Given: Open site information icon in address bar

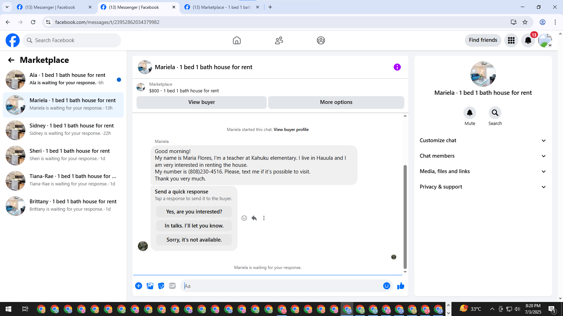Looking at the screenshot, I should [x=48, y=22].
